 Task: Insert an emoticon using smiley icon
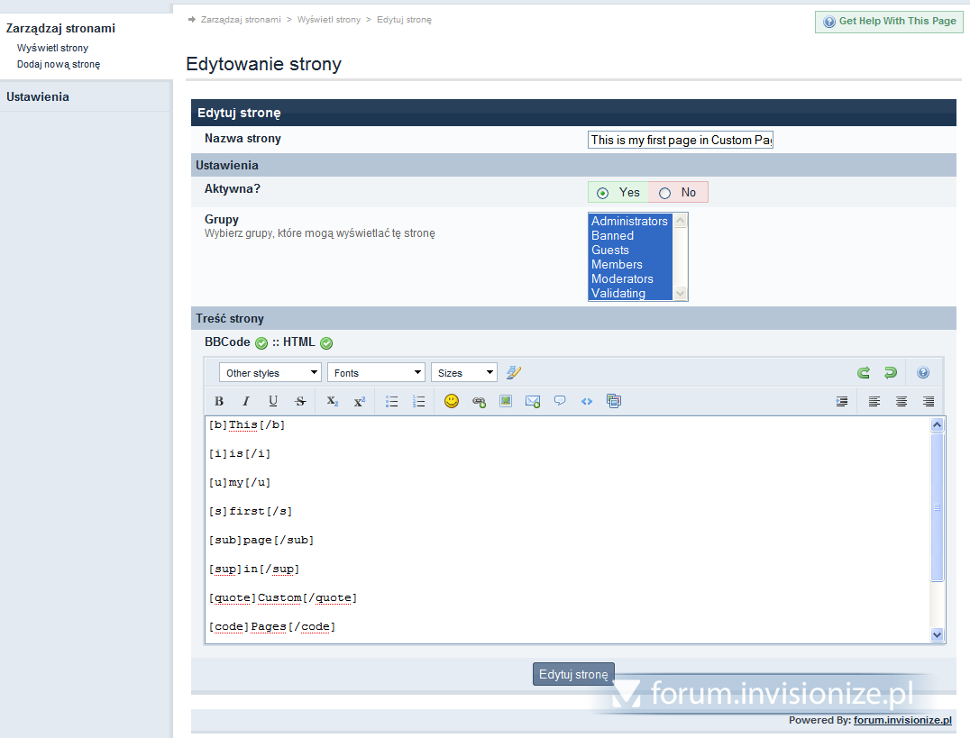point(452,402)
